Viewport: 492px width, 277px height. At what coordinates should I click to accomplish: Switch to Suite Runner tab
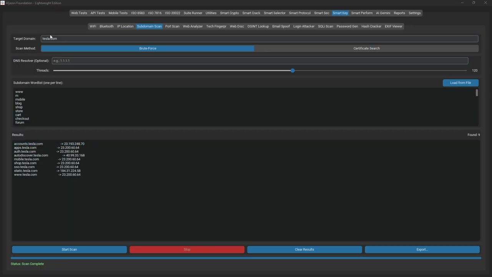pos(193,13)
